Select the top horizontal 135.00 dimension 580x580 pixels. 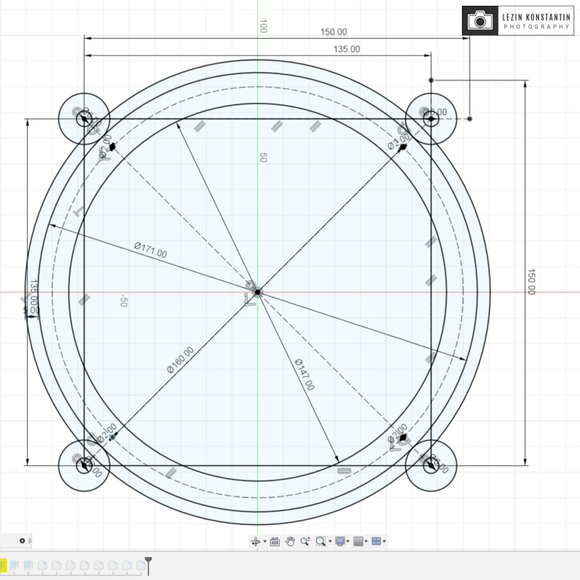[x=347, y=49]
